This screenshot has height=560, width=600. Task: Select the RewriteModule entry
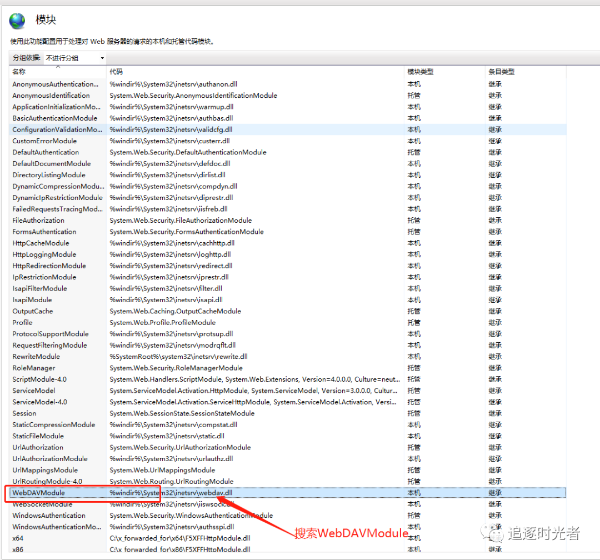click(36, 357)
